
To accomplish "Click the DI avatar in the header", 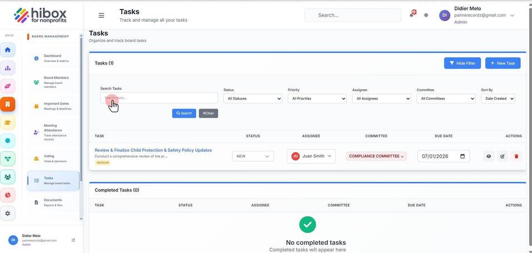I will coord(445,15).
